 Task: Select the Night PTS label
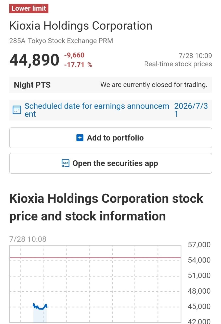pos(32,85)
